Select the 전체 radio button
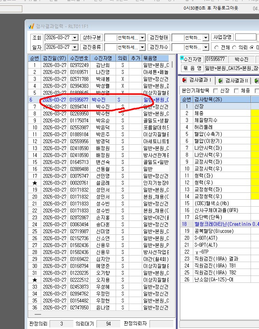The height and width of the screenshot is (329, 259). [216, 48]
